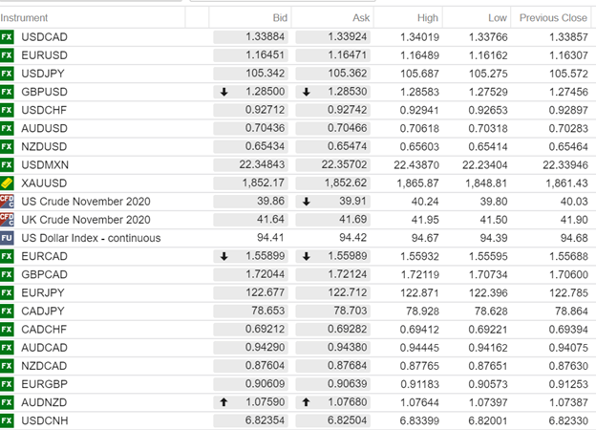Click the FX icon beside USDCAD
This screenshot has height=430, width=596.
pyautogui.click(x=8, y=37)
